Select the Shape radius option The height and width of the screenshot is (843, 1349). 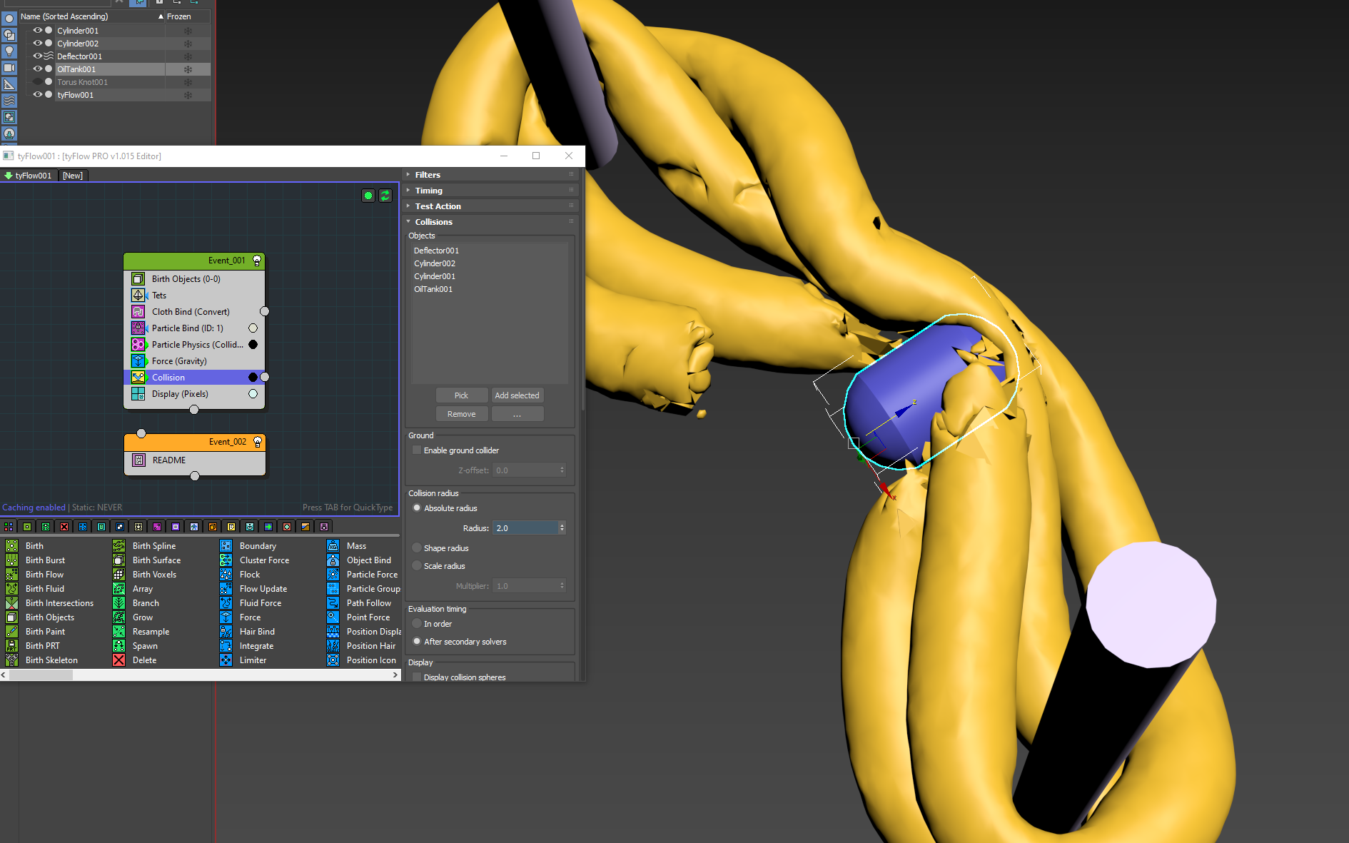pyautogui.click(x=417, y=547)
